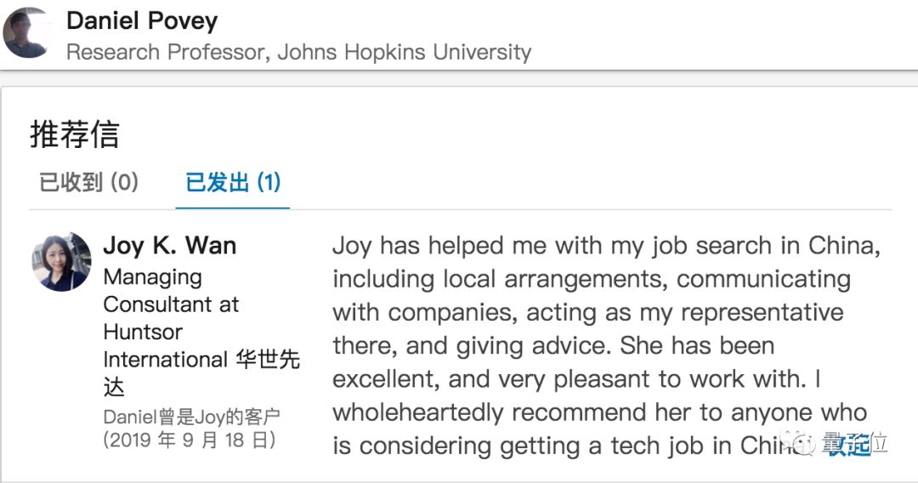Image resolution: width=918 pixels, height=483 pixels.
Task: Click the 'excellent, and very pleasant' line
Action: click(576, 379)
